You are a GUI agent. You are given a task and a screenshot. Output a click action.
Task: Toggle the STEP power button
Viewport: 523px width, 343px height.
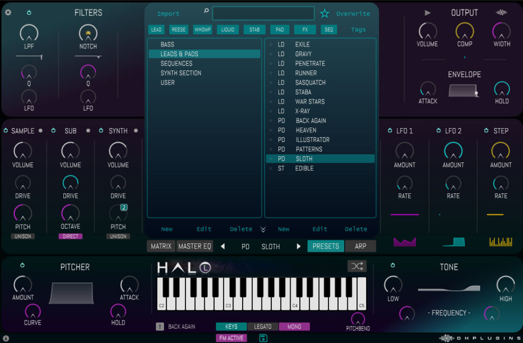[x=486, y=130]
